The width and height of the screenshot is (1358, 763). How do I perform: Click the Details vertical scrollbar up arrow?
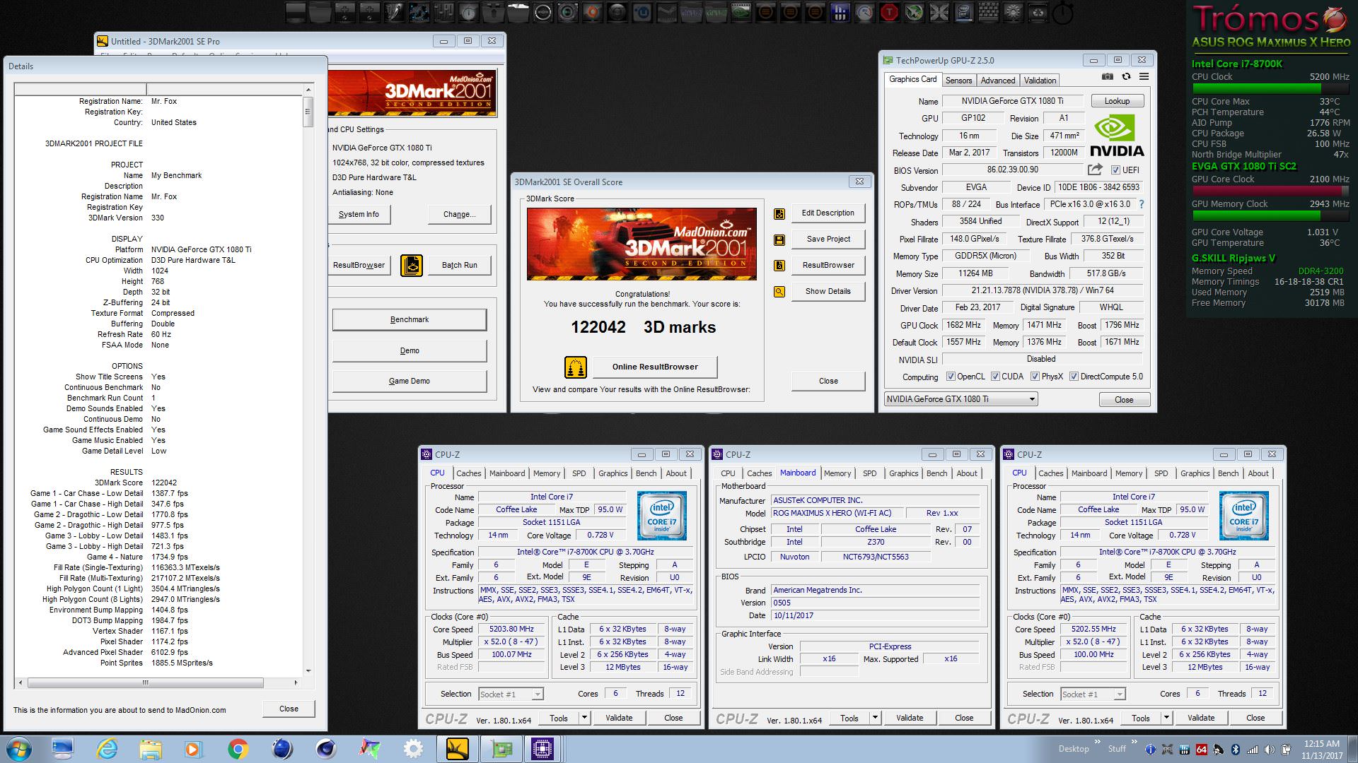308,90
